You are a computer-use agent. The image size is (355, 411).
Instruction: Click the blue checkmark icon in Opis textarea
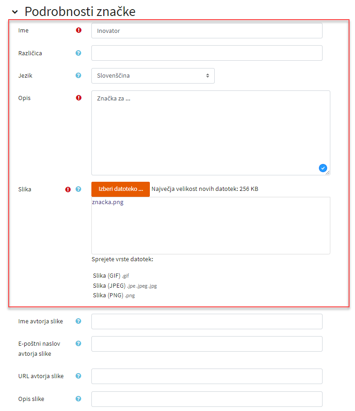coord(323,168)
